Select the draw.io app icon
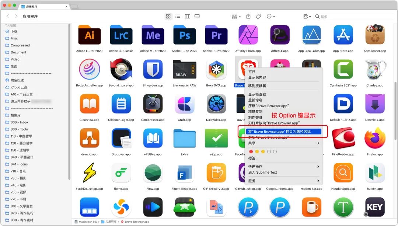The height and width of the screenshot is (226, 398). 89,138
